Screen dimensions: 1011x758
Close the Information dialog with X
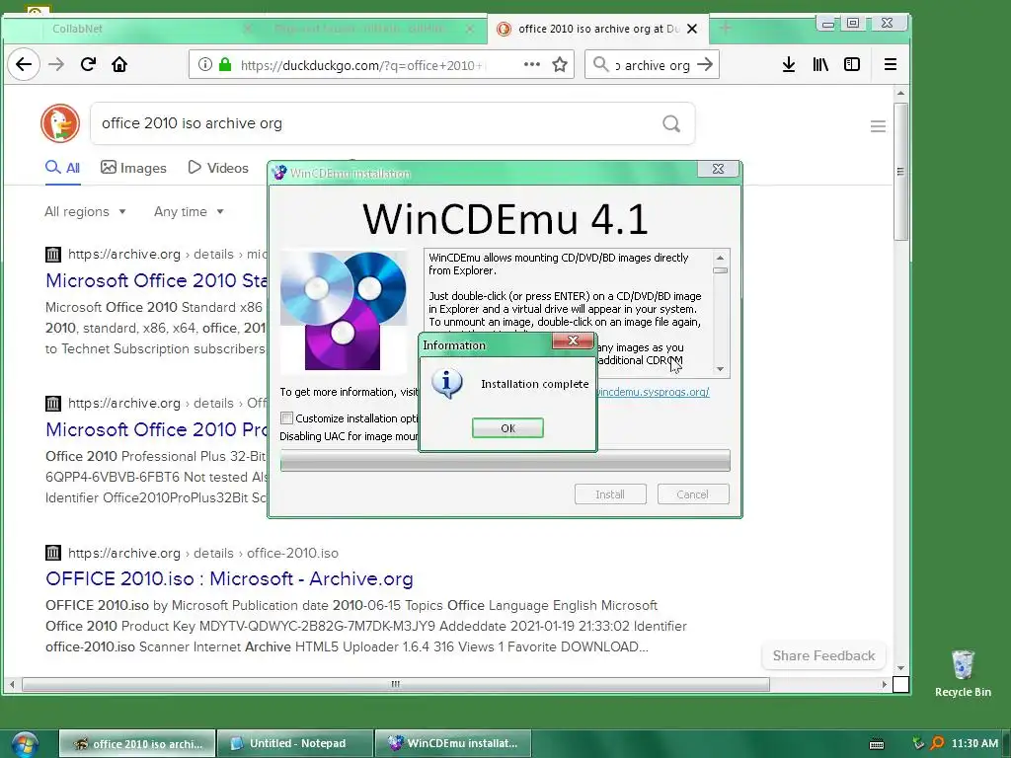point(573,341)
